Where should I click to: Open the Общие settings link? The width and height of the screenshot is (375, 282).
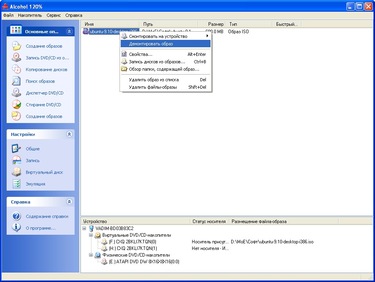coord(33,149)
